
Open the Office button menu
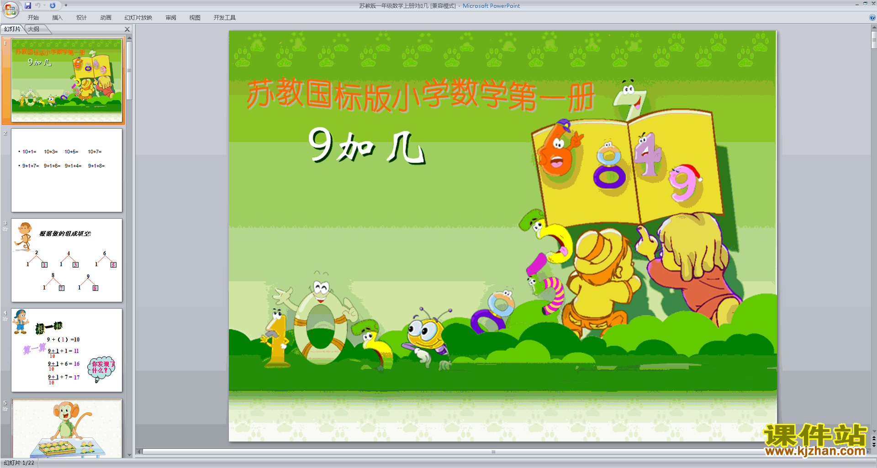10,9
